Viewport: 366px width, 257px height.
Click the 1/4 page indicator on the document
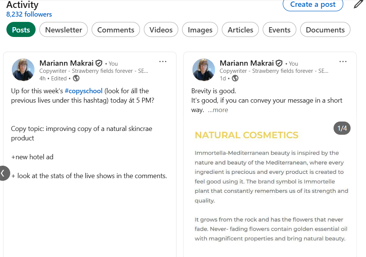click(x=342, y=128)
